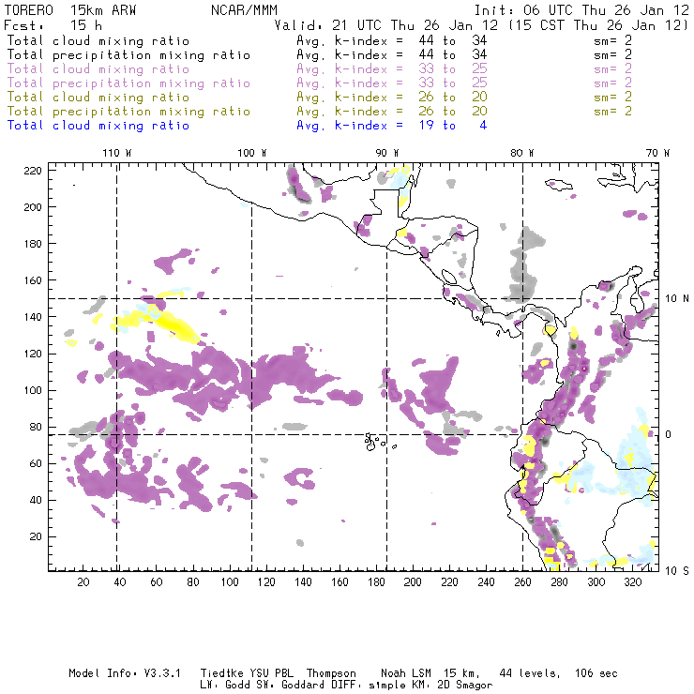Click bottom axis tick label '300'
The image size is (694, 694).
(x=596, y=582)
